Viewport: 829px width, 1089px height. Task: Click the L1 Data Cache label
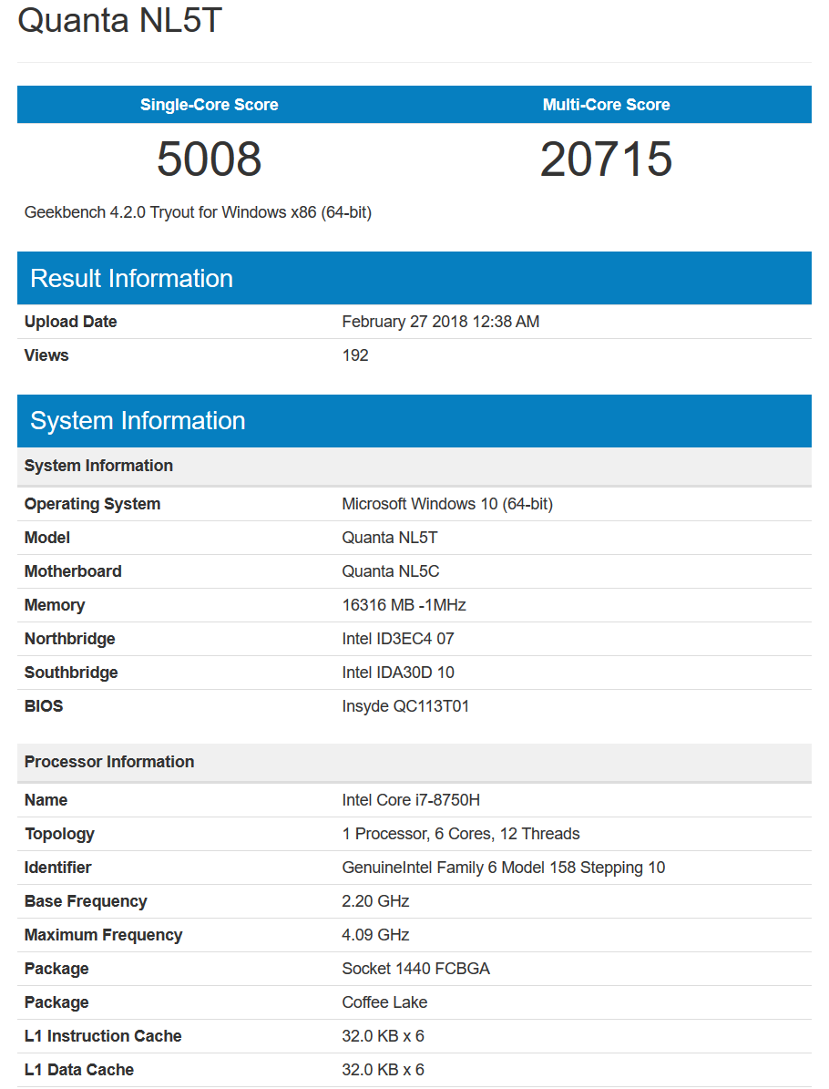[x=79, y=1070]
